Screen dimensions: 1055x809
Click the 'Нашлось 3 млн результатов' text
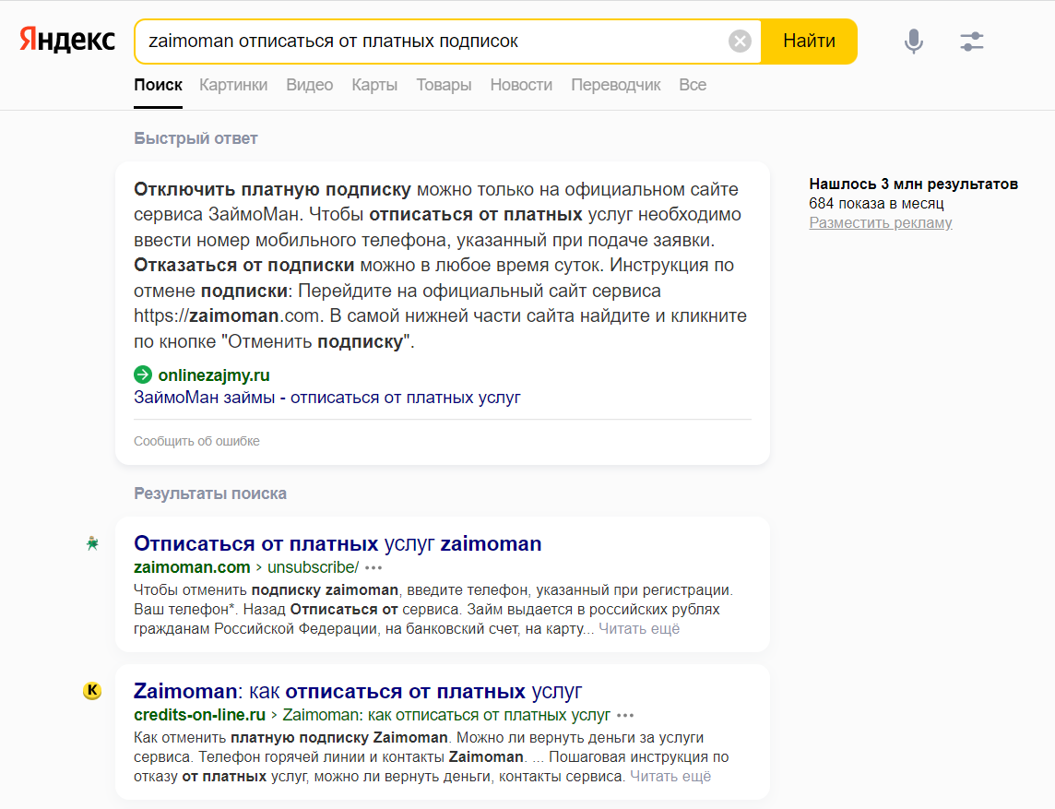913,184
